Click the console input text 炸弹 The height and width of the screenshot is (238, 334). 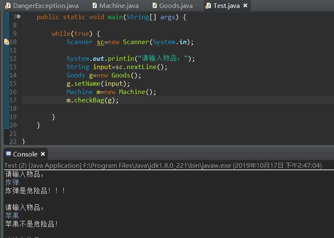[12, 182]
